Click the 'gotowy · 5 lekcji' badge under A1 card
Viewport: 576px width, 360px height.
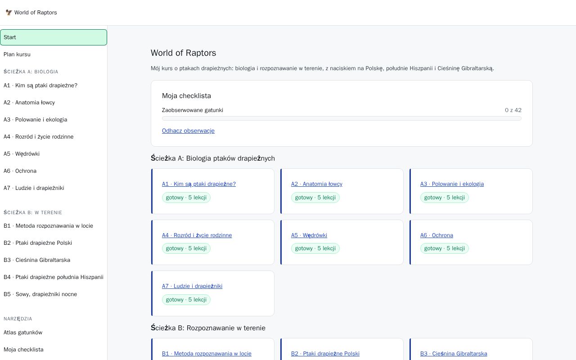coord(186,198)
